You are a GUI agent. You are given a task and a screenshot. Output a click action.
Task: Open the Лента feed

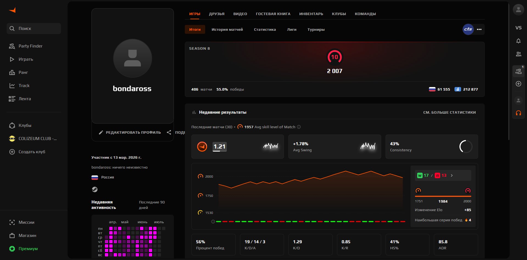pos(25,99)
